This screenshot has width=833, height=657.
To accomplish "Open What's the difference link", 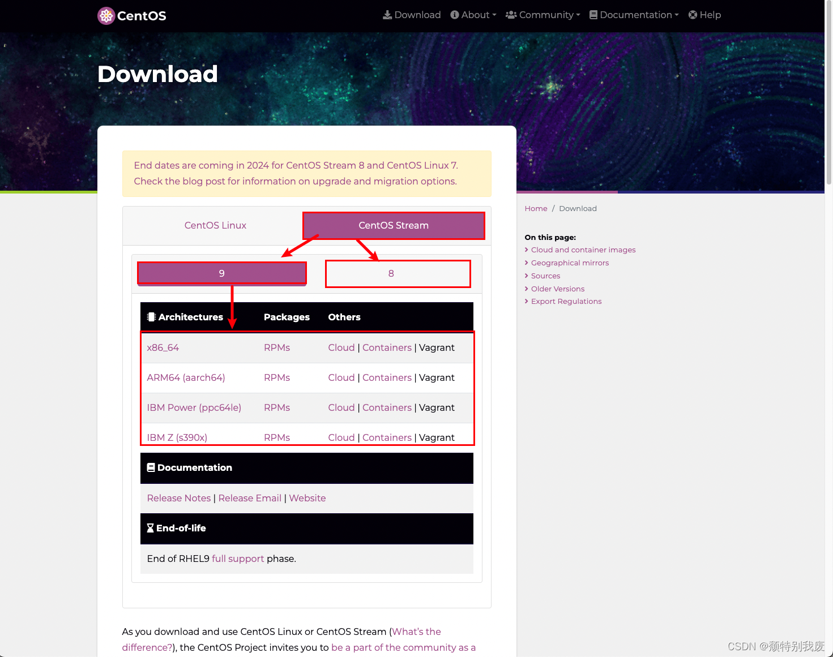I will pos(281,639).
